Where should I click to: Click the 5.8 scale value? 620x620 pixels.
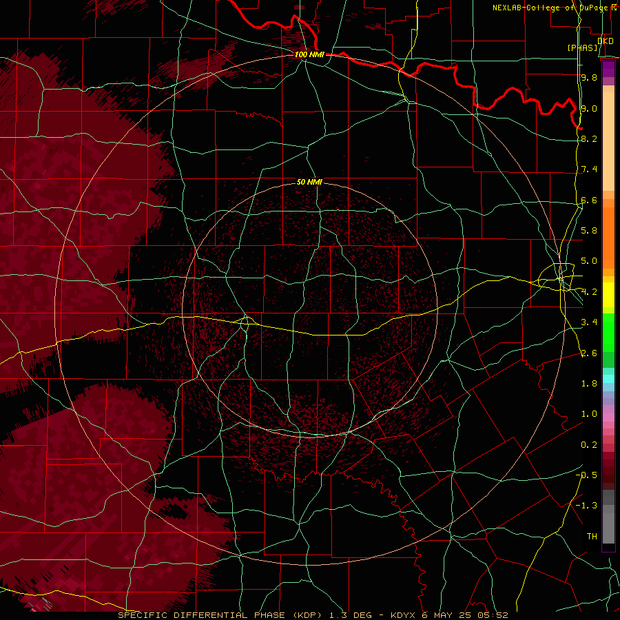point(589,231)
